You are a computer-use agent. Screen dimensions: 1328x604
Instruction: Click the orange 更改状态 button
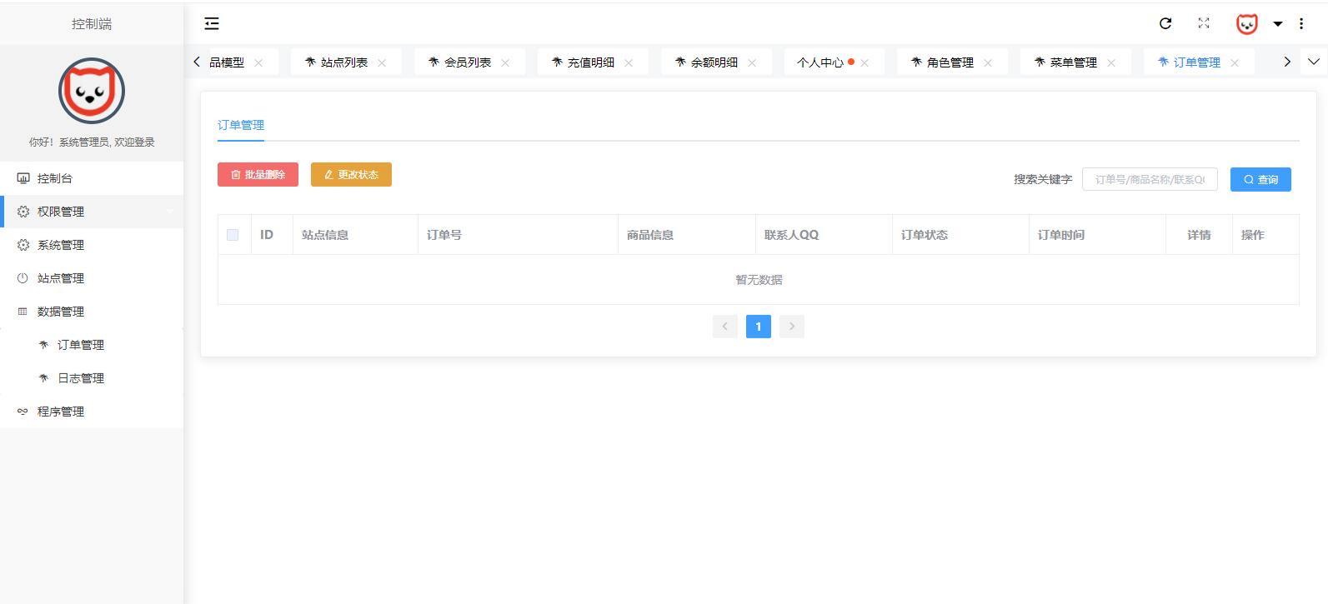tap(351, 175)
